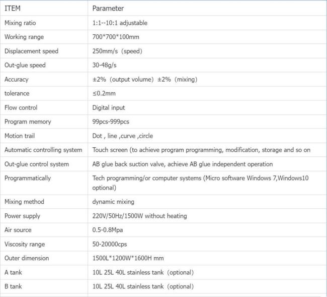Select the Air source label cell
327x297 pixels.
[x=18, y=230]
